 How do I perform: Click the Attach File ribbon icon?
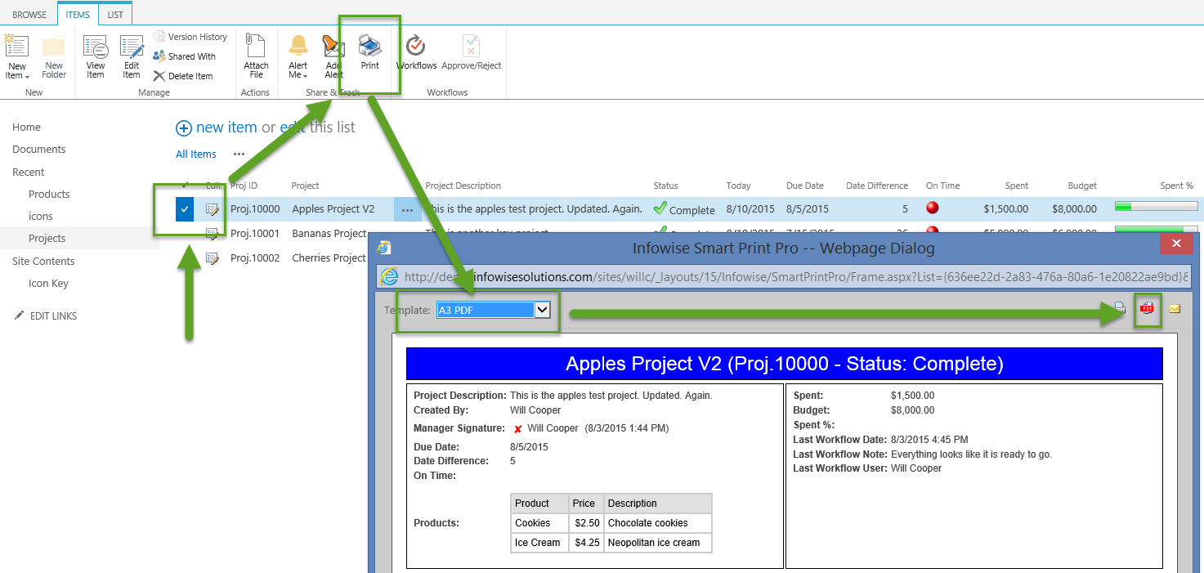point(256,46)
